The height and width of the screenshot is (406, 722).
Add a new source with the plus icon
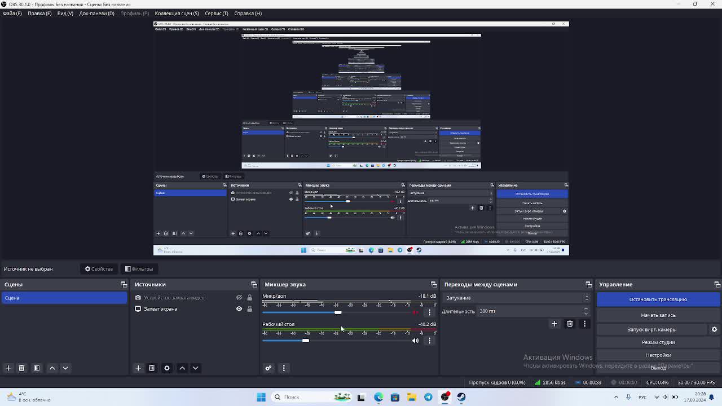[138, 368]
